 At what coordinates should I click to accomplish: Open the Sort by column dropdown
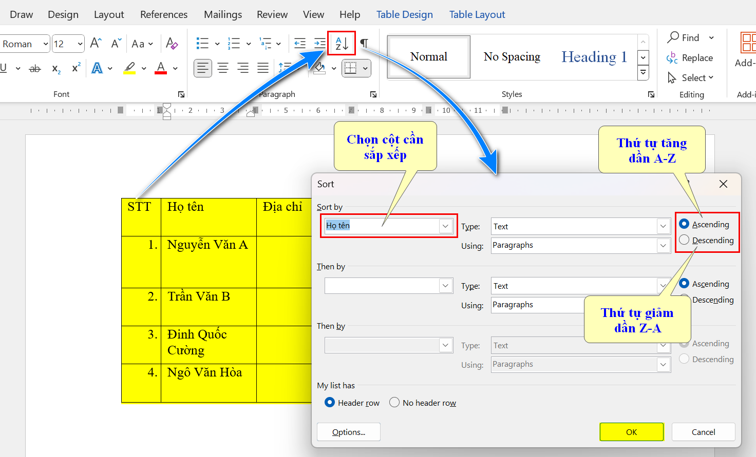tap(445, 226)
